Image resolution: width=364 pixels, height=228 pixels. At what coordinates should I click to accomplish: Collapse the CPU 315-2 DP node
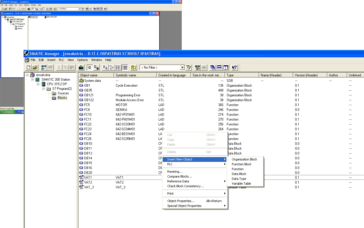tap(38, 84)
